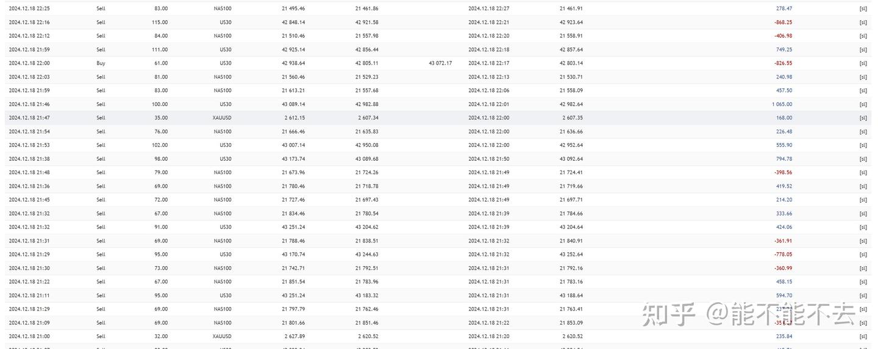Select the 794.78 profit value
Screen dimensions: 878x349
coord(784,159)
